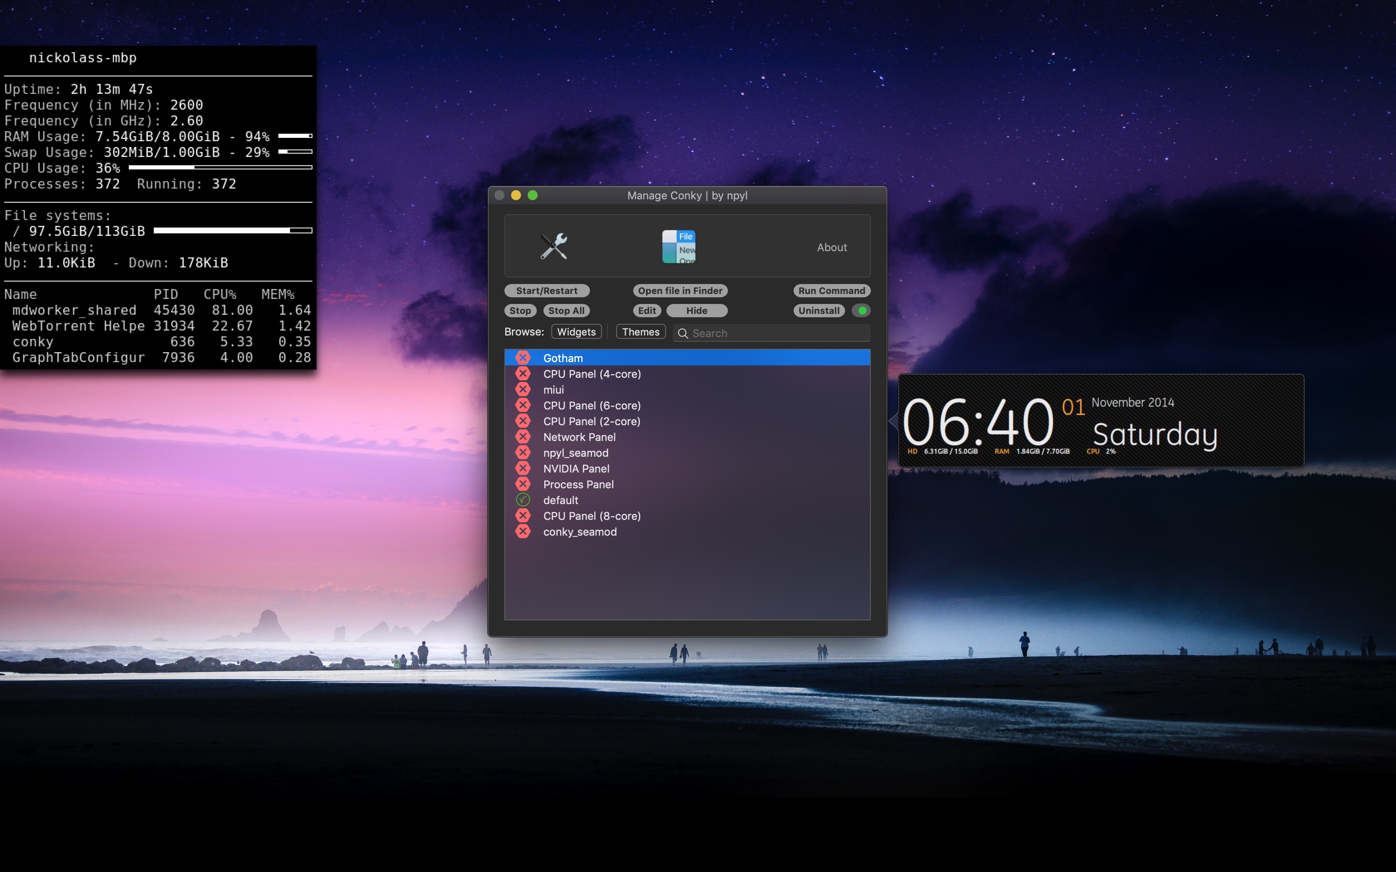Viewport: 1396px width, 872px height.
Task: Open the About section
Action: 831,247
